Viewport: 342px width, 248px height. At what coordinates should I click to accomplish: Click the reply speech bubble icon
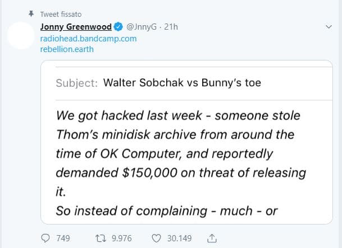point(47,238)
